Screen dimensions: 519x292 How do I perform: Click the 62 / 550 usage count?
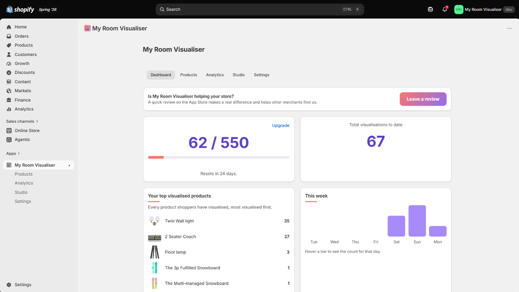coord(219,143)
